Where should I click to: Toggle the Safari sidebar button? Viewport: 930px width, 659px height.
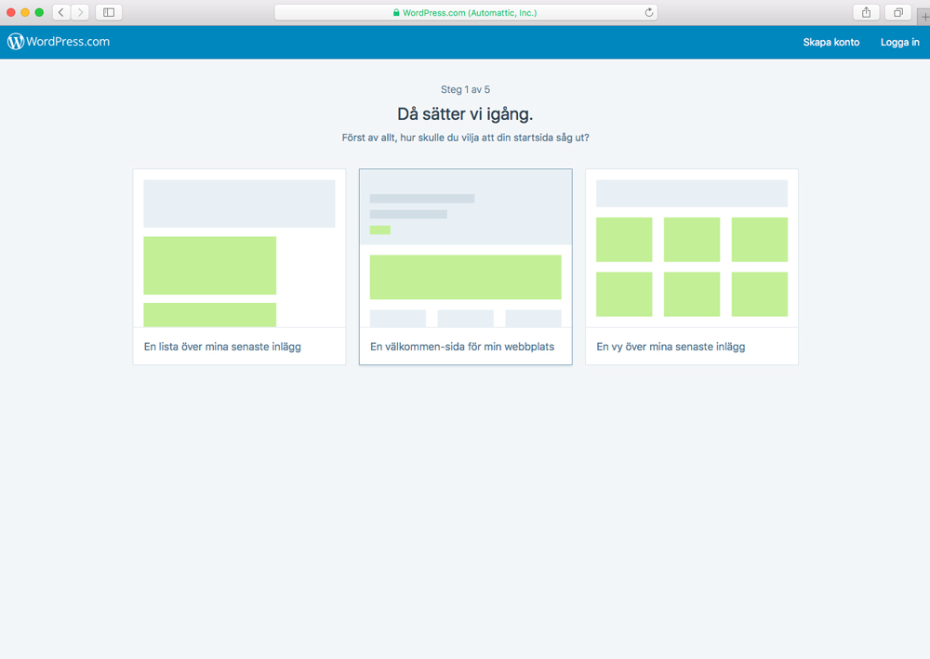(x=109, y=12)
